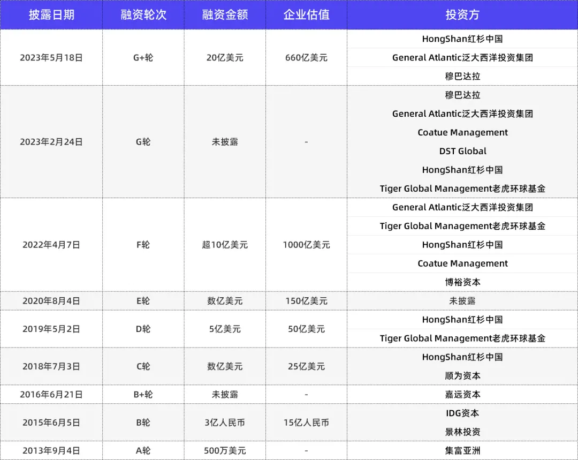Click the 1000亿美元 valuation cell
This screenshot has width=578, height=460.
point(306,245)
